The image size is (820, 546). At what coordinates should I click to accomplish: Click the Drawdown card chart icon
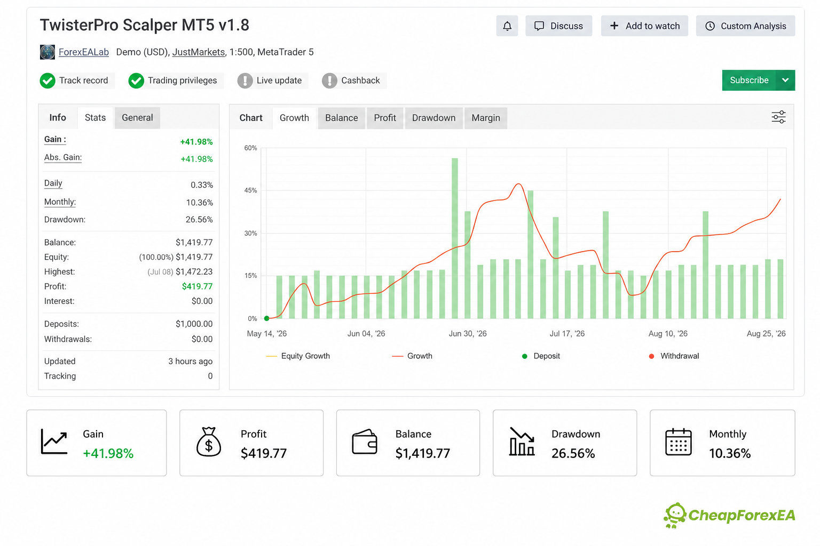522,441
